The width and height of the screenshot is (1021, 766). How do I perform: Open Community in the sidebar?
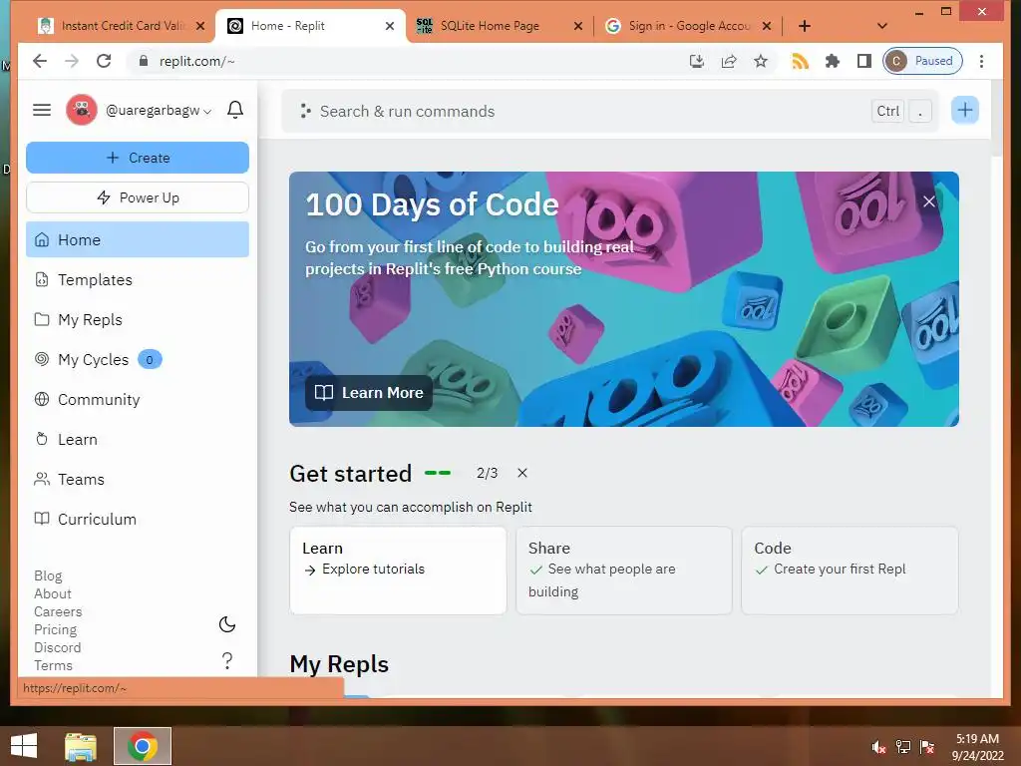pos(138,399)
